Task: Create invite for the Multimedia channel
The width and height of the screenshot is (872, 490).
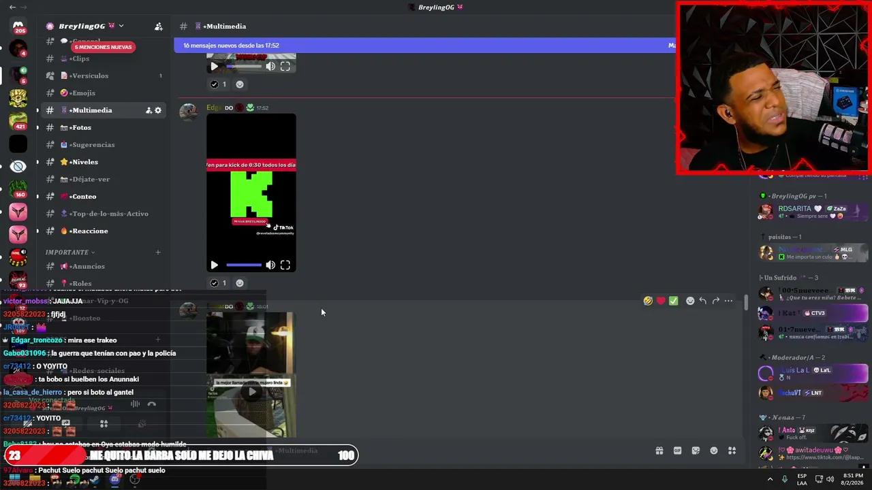Action: click(x=149, y=110)
